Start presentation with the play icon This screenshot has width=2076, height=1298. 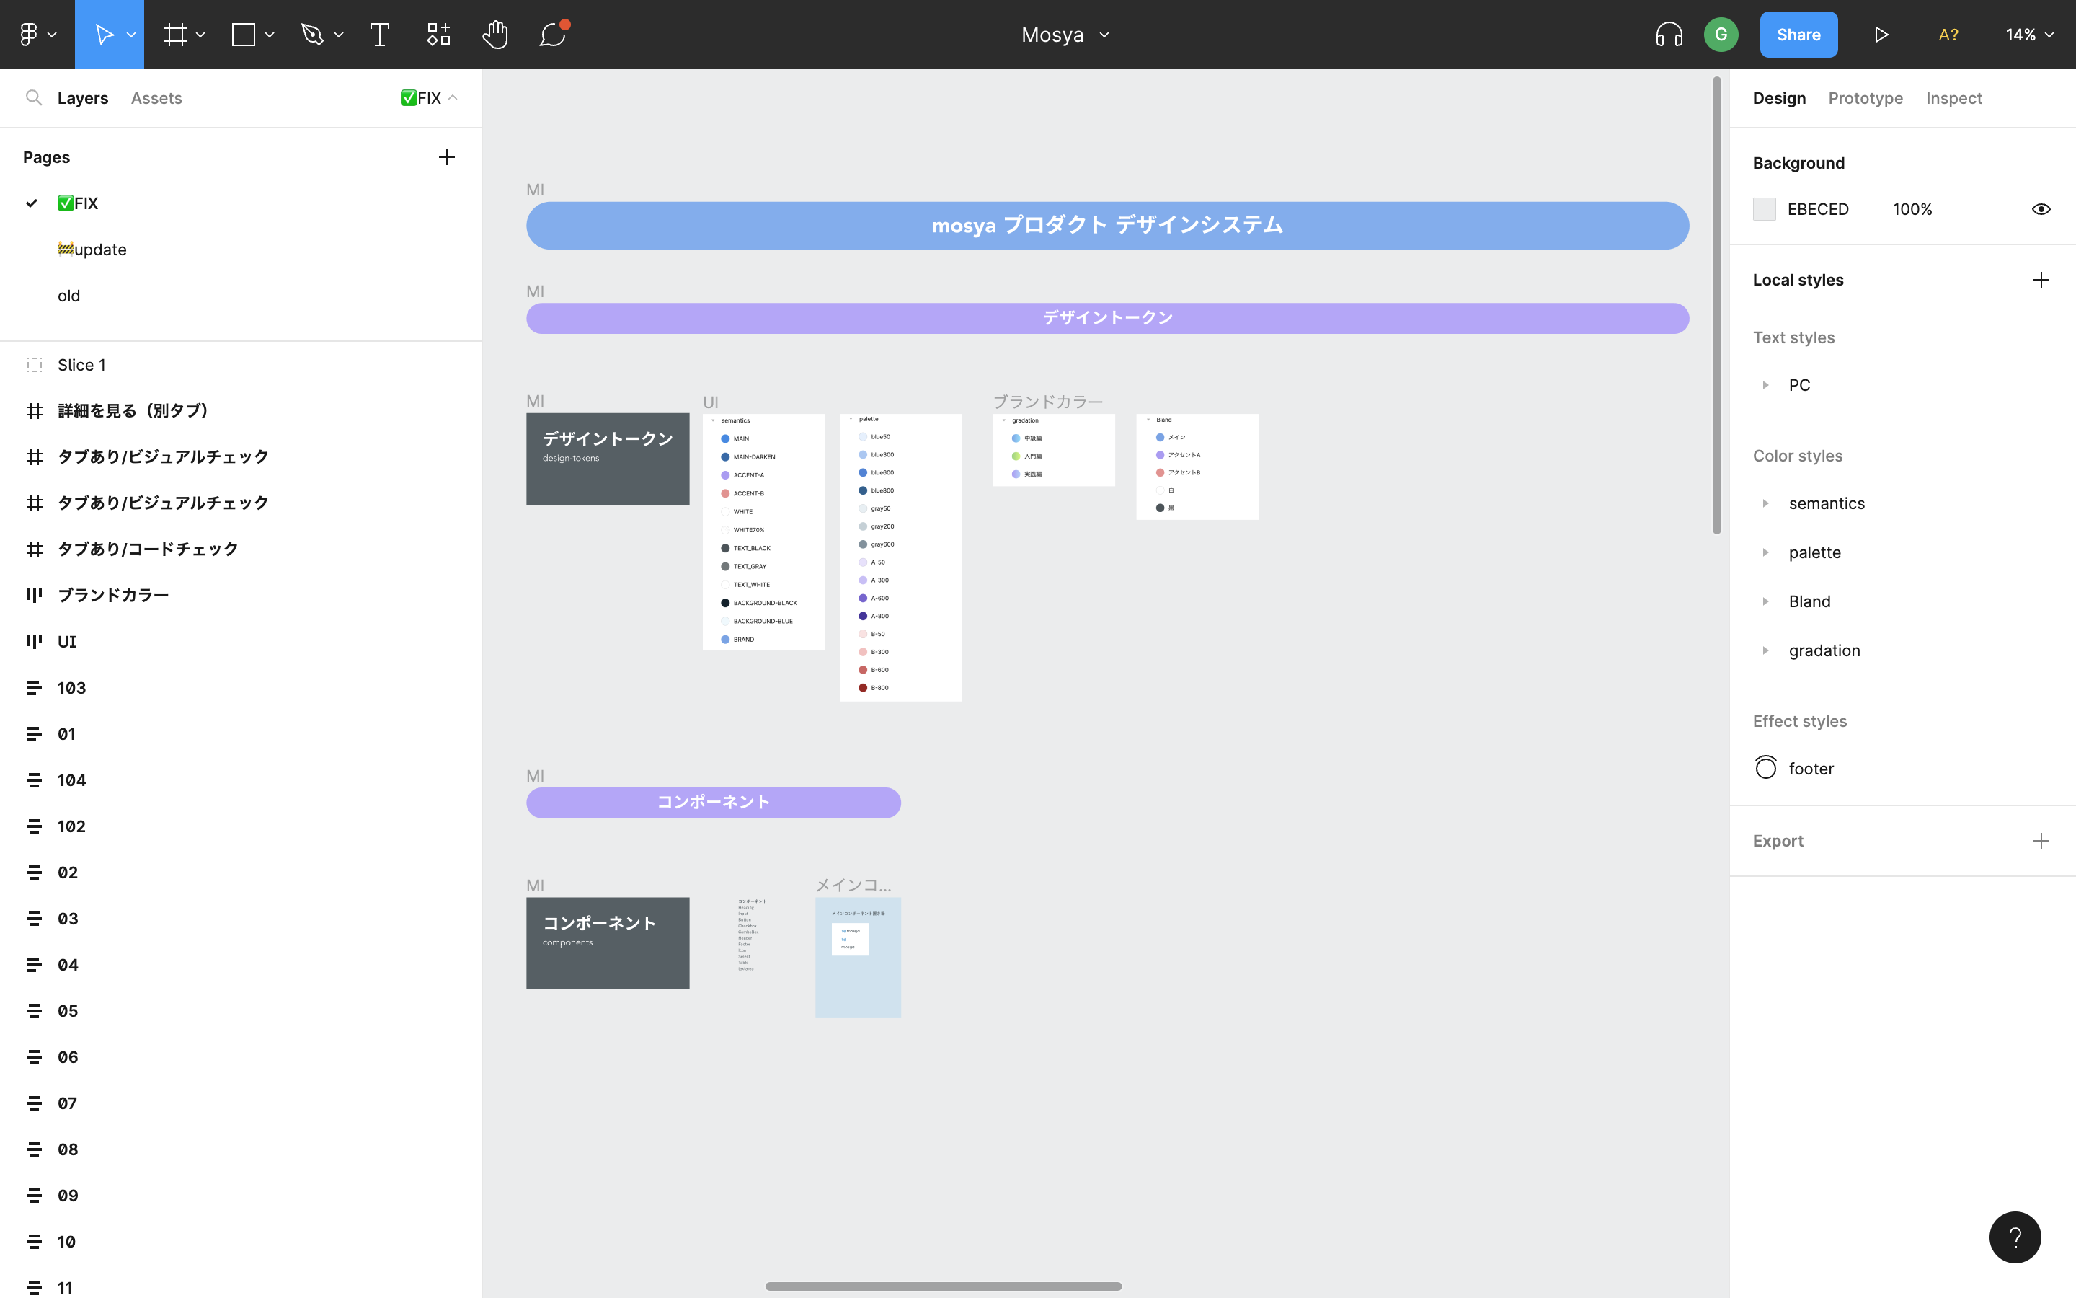coord(1881,35)
